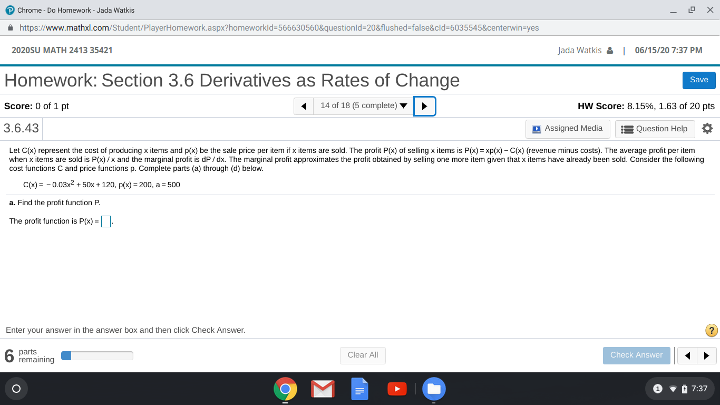Click the Jada Watkis username
Screen dimensions: 720x405
click(x=580, y=51)
